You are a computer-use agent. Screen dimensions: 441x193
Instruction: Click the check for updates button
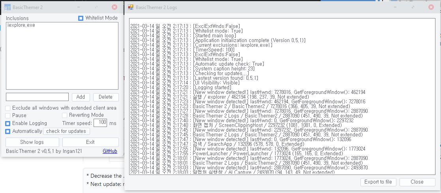tap(66, 131)
